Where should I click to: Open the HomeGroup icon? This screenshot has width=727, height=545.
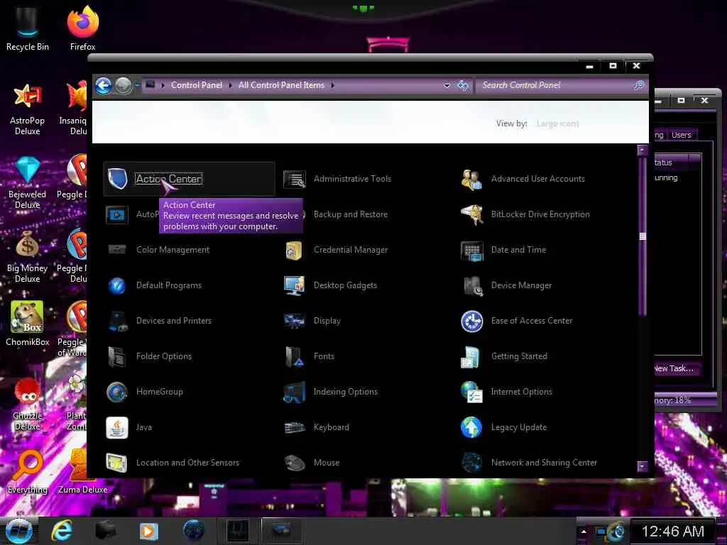117,392
